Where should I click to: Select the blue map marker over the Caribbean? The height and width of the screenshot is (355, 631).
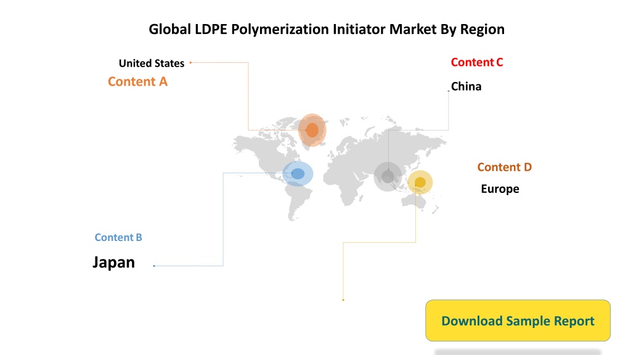click(298, 174)
